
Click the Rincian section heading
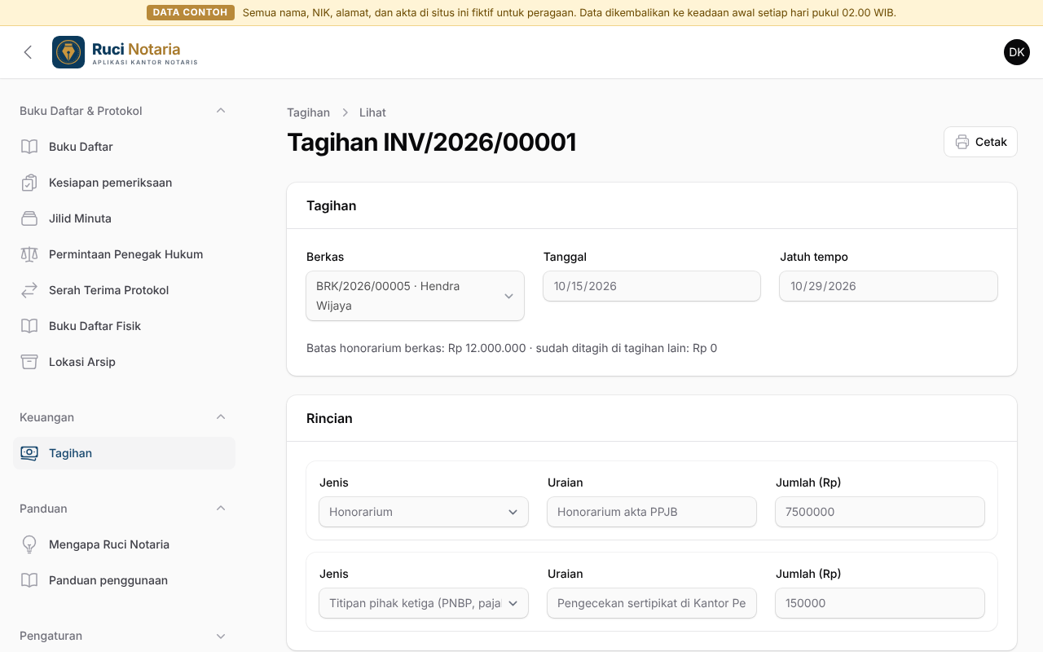tap(329, 418)
